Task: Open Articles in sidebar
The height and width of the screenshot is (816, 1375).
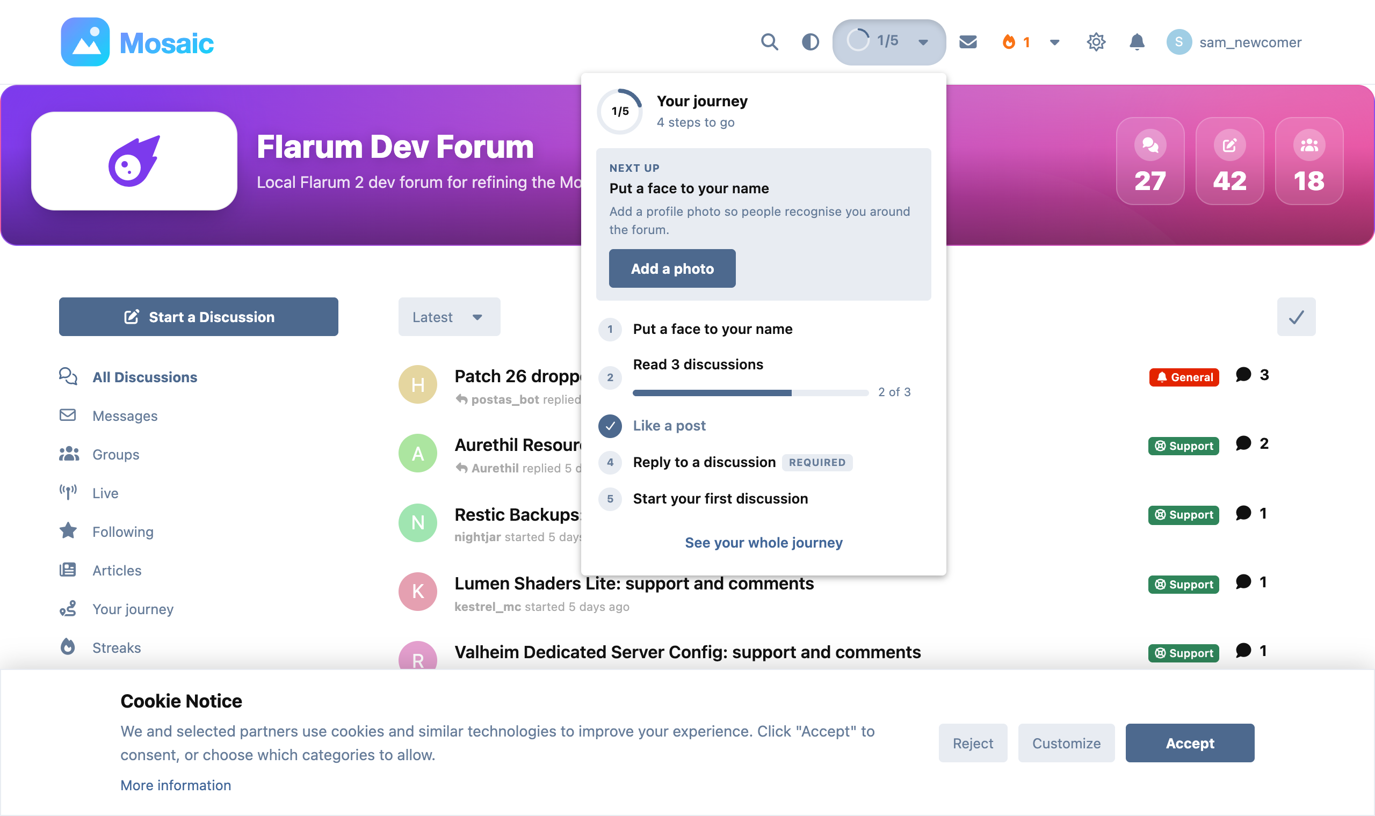Action: (x=100, y=570)
